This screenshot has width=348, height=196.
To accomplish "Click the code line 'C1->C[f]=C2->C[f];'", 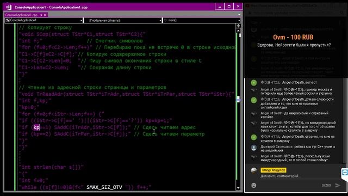I will tap(48, 54).
